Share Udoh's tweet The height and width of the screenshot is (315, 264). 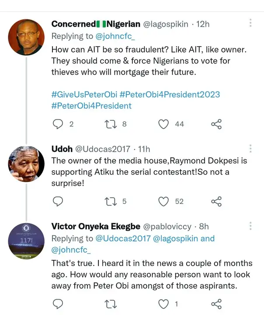click(x=216, y=201)
